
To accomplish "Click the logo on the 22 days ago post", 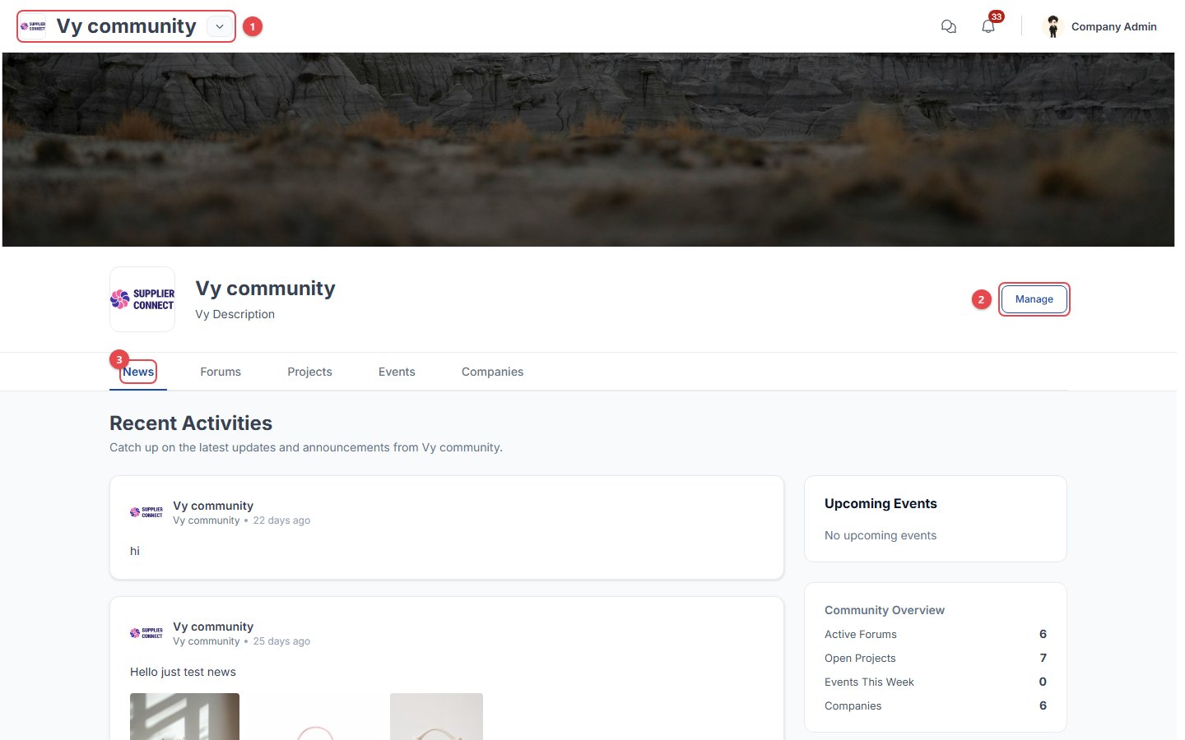I will pos(146,512).
